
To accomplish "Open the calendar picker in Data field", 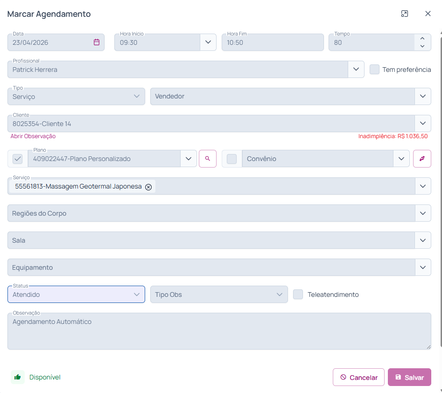I will pyautogui.click(x=97, y=42).
